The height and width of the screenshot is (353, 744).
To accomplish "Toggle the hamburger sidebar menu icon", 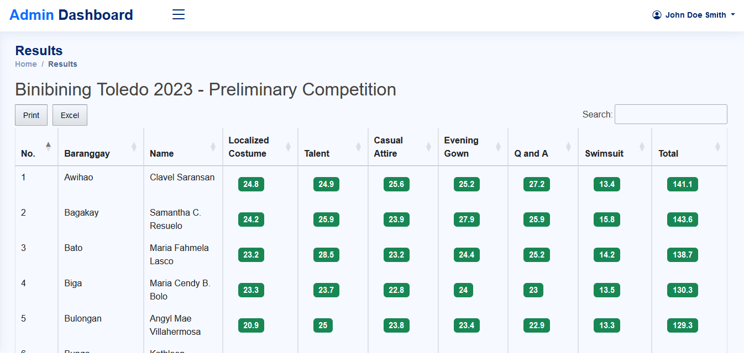I will tap(179, 15).
